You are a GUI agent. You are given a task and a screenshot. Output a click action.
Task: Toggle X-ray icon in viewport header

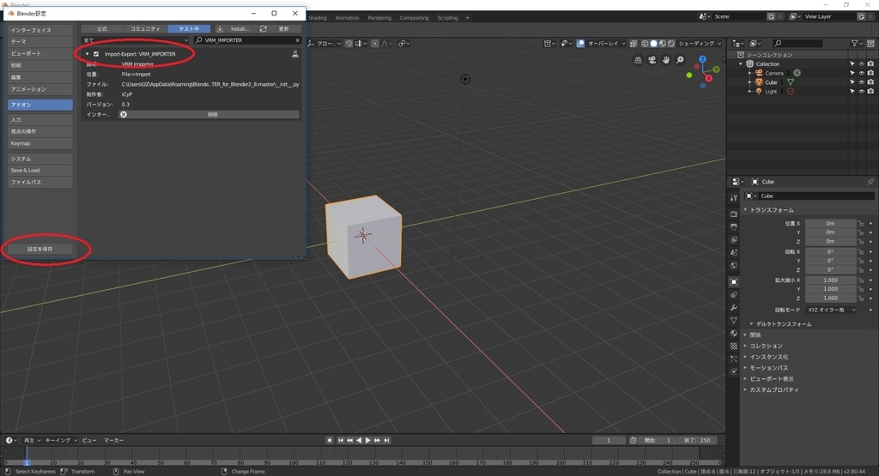[633, 43]
